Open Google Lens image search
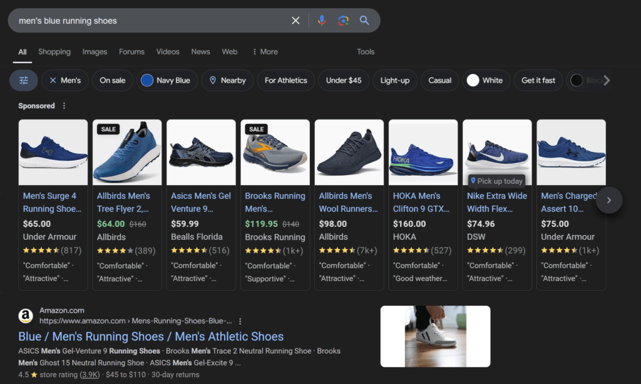Screen dimensions: 641x384 pos(343,20)
